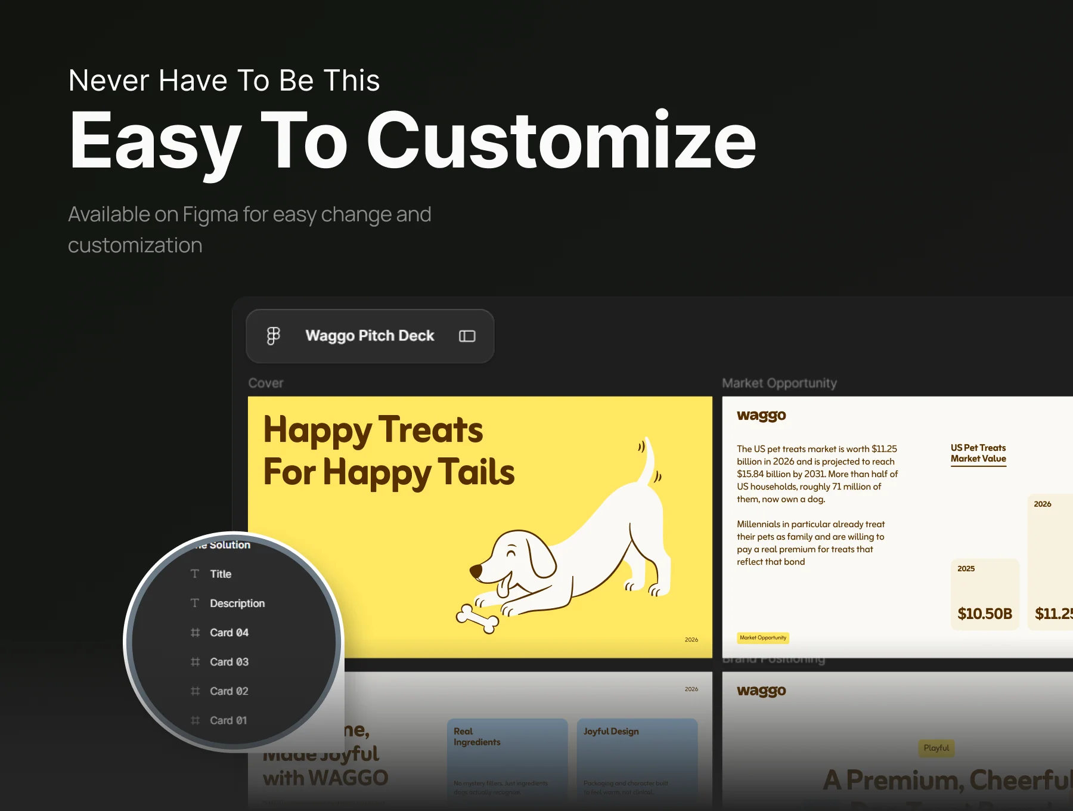Toggle the sidebar panel icon
The width and height of the screenshot is (1073, 811).
467,336
